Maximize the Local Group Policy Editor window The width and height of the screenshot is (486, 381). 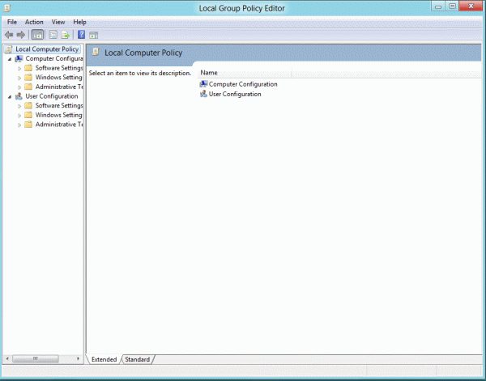pos(452,6)
